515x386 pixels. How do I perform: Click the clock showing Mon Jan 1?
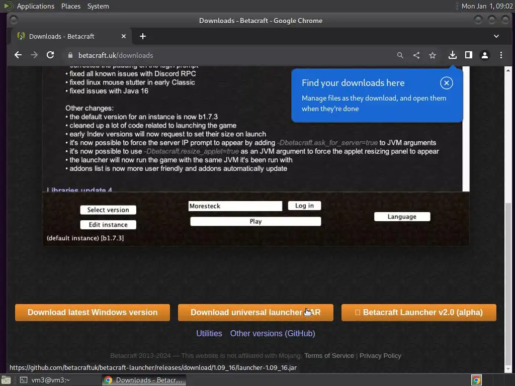(487, 6)
